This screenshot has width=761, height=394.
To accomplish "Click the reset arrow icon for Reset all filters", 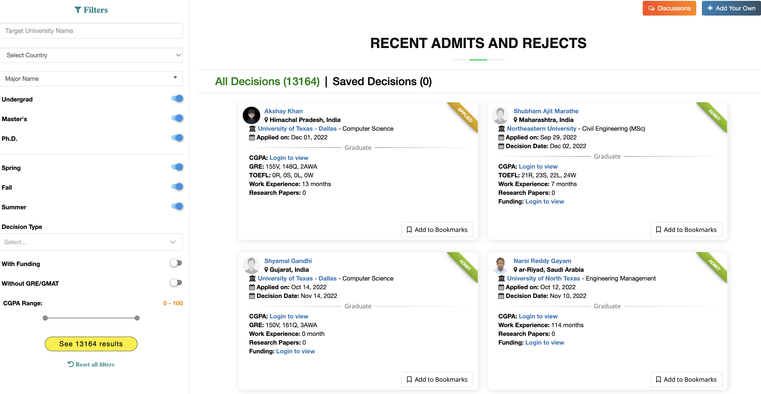I will click(71, 364).
